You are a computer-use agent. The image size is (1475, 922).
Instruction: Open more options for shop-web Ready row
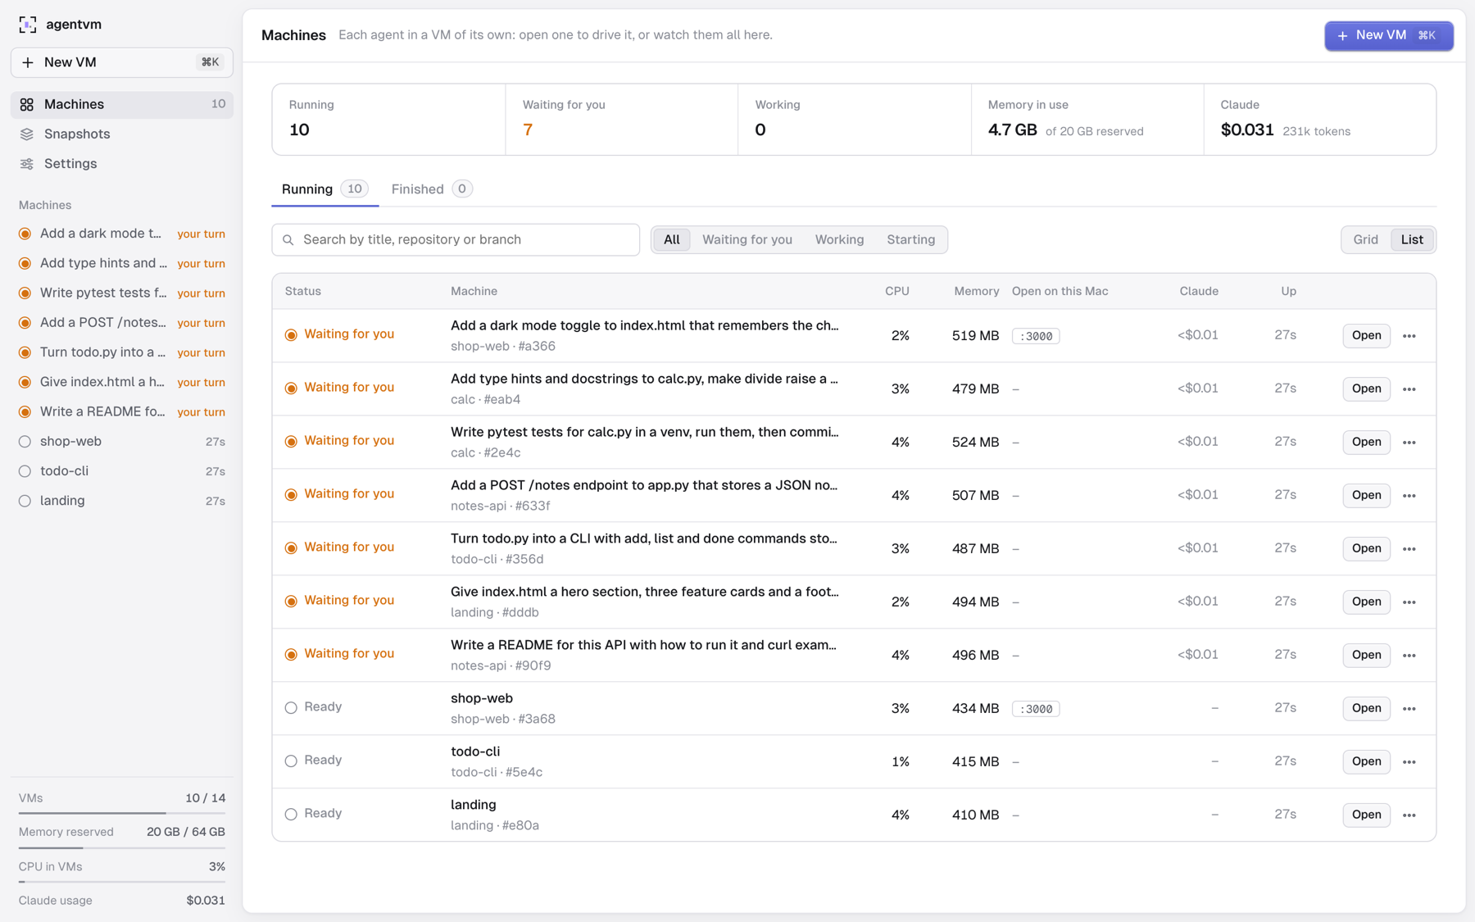click(1409, 709)
